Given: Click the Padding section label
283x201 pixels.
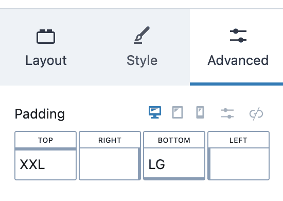Looking at the screenshot, I should [40, 114].
